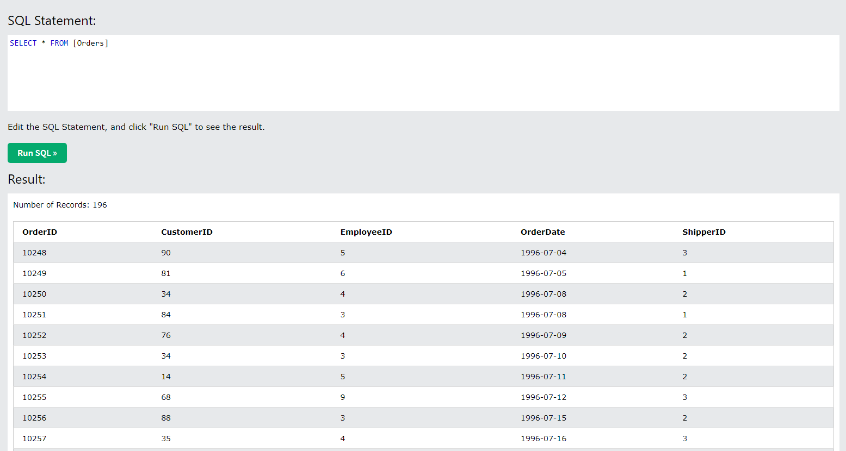
Task: Click "Number of Records: 196" text
Action: tap(60, 205)
